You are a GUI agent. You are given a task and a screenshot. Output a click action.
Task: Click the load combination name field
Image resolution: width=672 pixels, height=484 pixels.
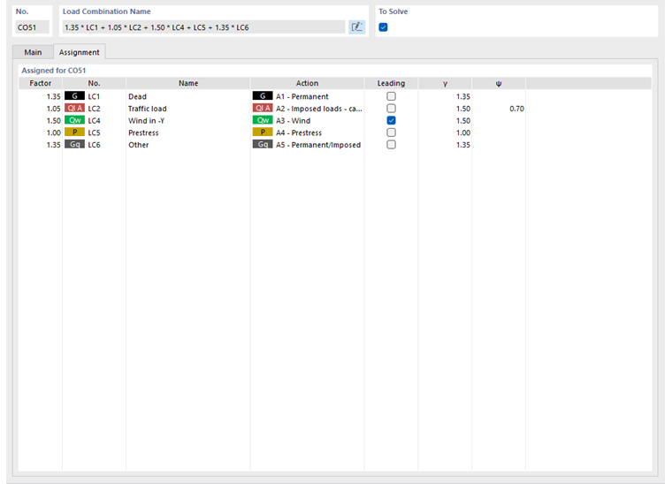[x=203, y=27]
